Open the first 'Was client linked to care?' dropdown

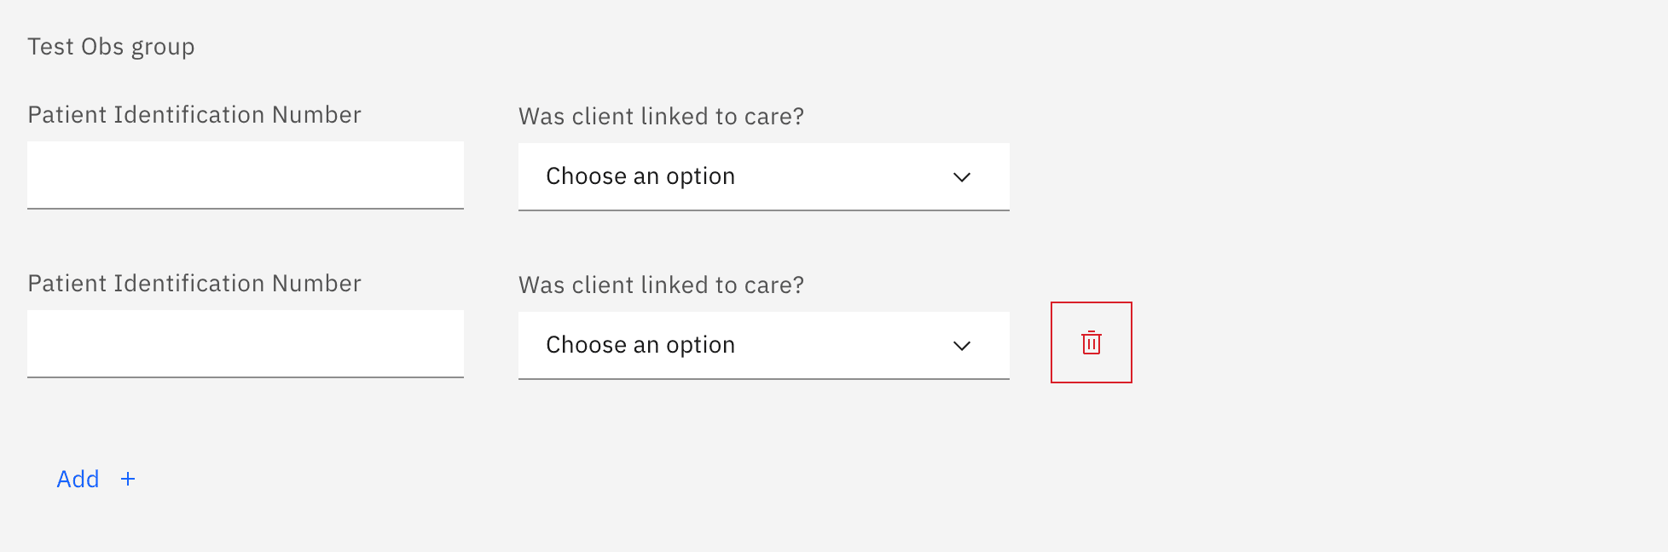pyautogui.click(x=764, y=176)
